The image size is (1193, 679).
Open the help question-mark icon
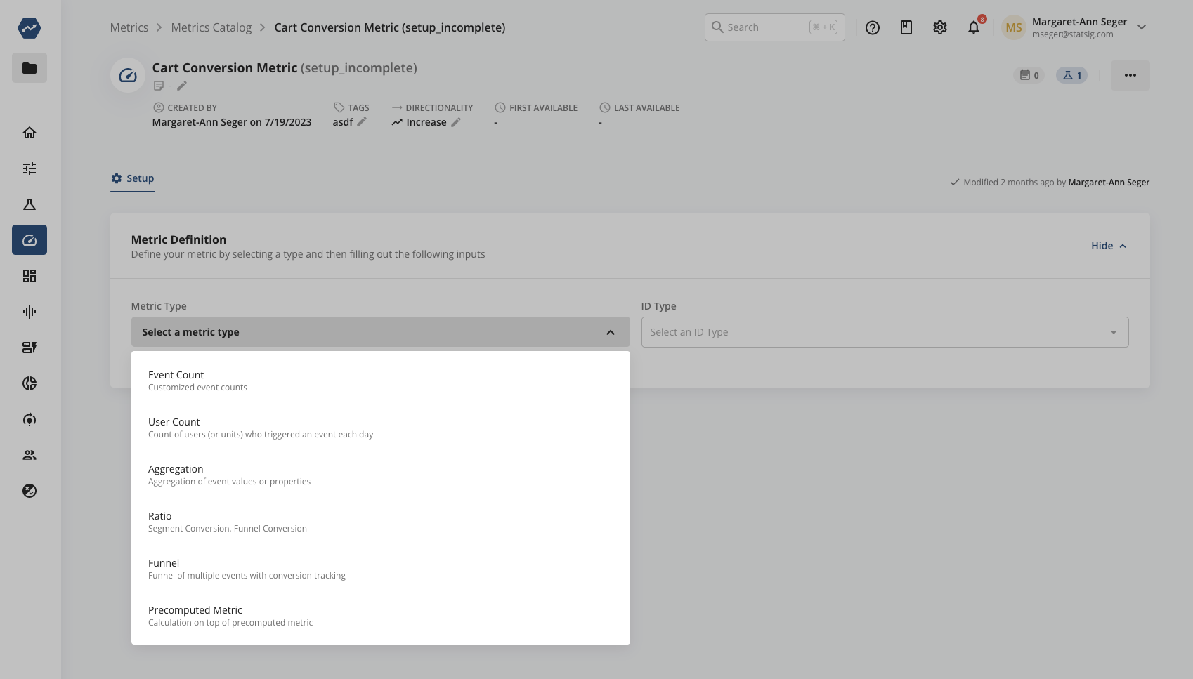(872, 27)
